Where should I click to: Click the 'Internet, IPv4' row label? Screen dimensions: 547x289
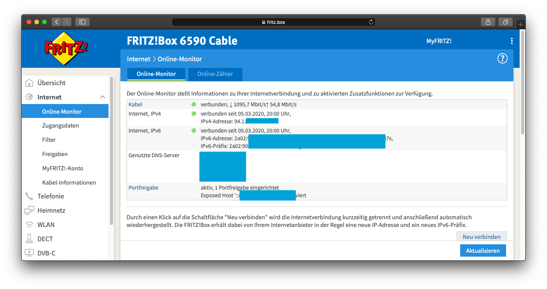145,114
